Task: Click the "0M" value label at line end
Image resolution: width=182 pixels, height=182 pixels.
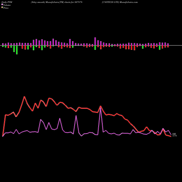Action: 174,134
